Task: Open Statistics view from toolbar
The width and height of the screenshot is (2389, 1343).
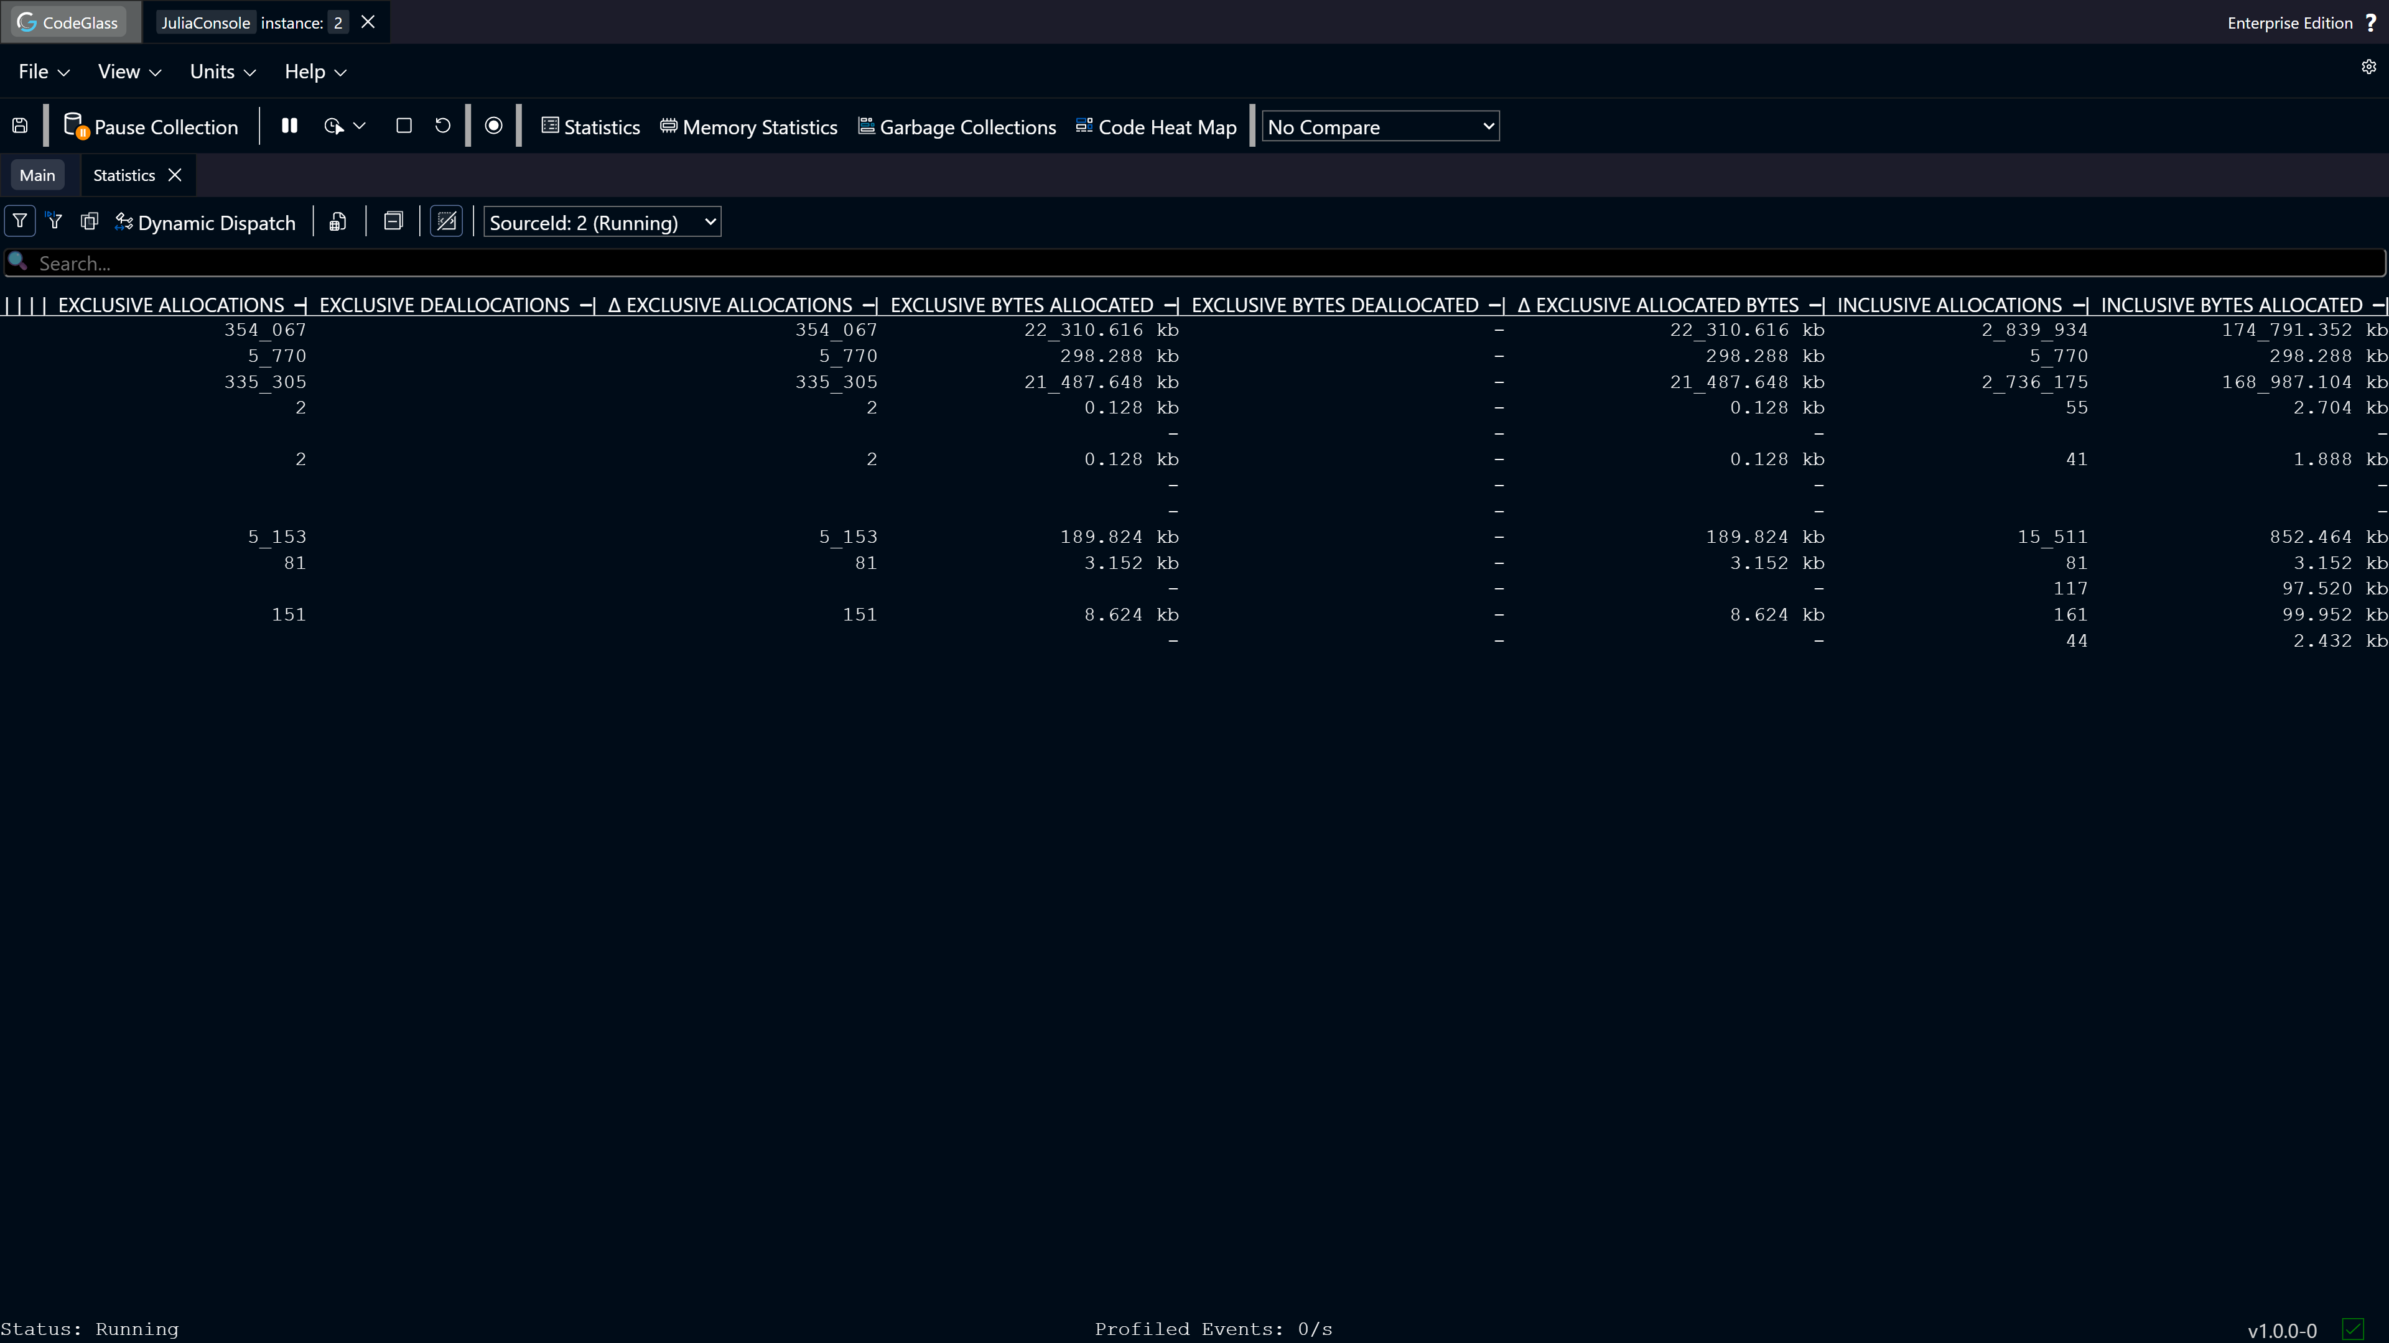Action: 591,127
